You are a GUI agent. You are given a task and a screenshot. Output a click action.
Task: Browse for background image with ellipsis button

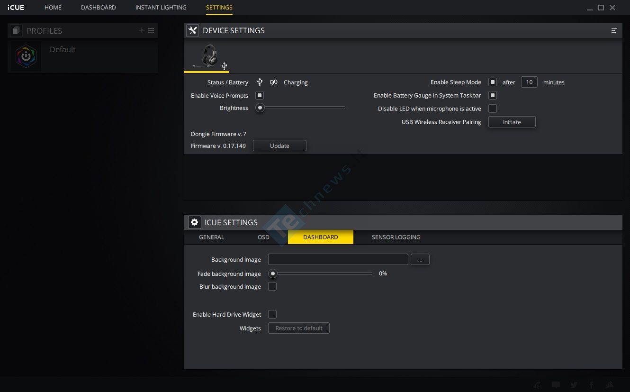point(420,259)
